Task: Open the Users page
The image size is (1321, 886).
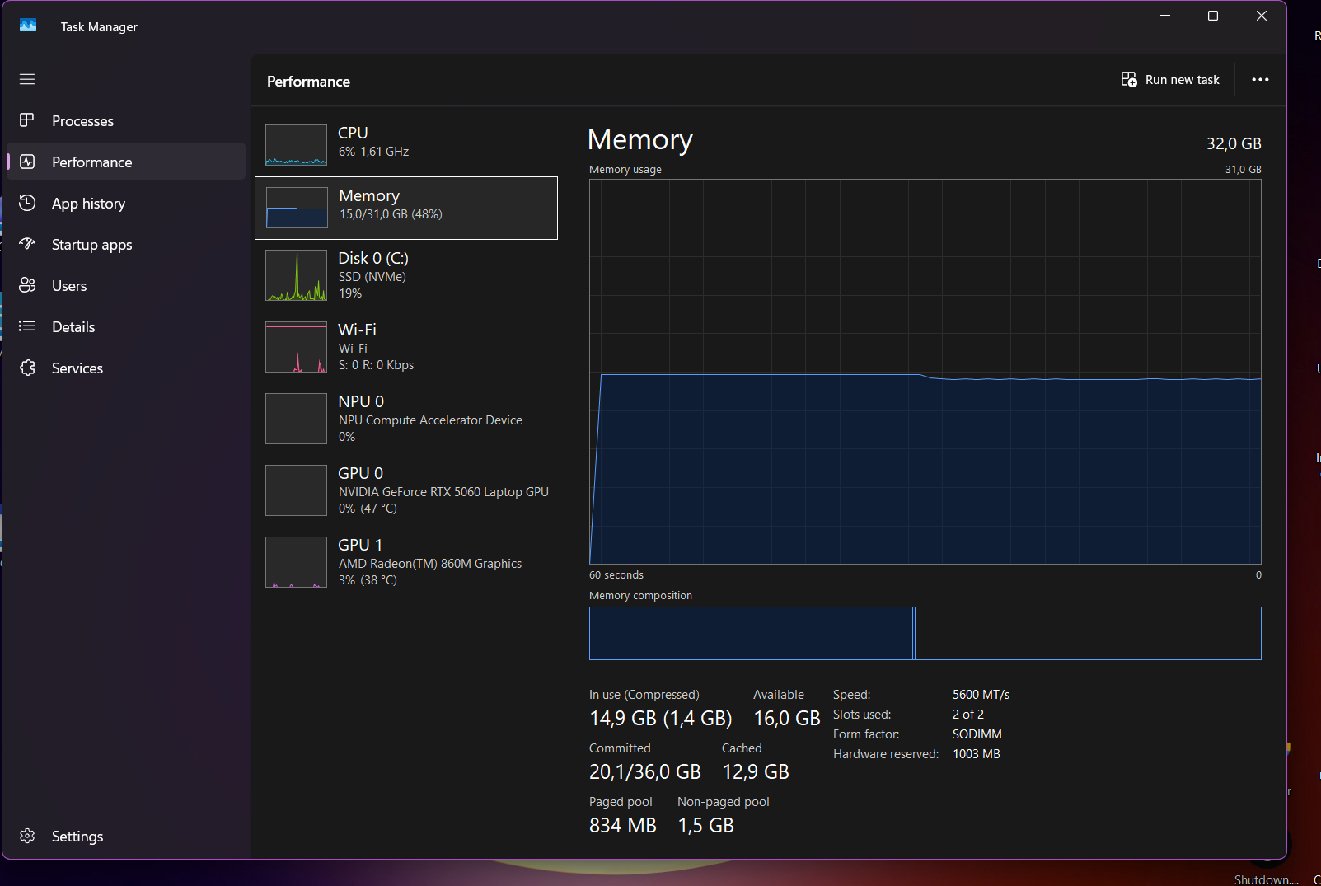Action: 126,285
